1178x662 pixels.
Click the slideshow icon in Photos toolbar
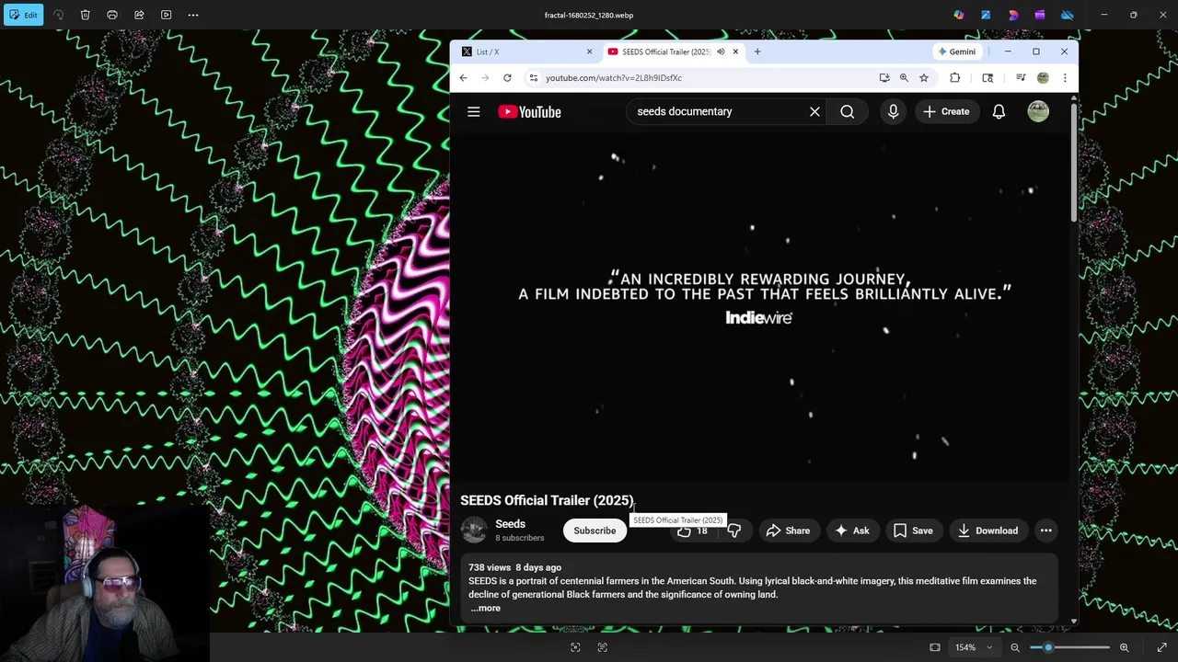tap(166, 15)
